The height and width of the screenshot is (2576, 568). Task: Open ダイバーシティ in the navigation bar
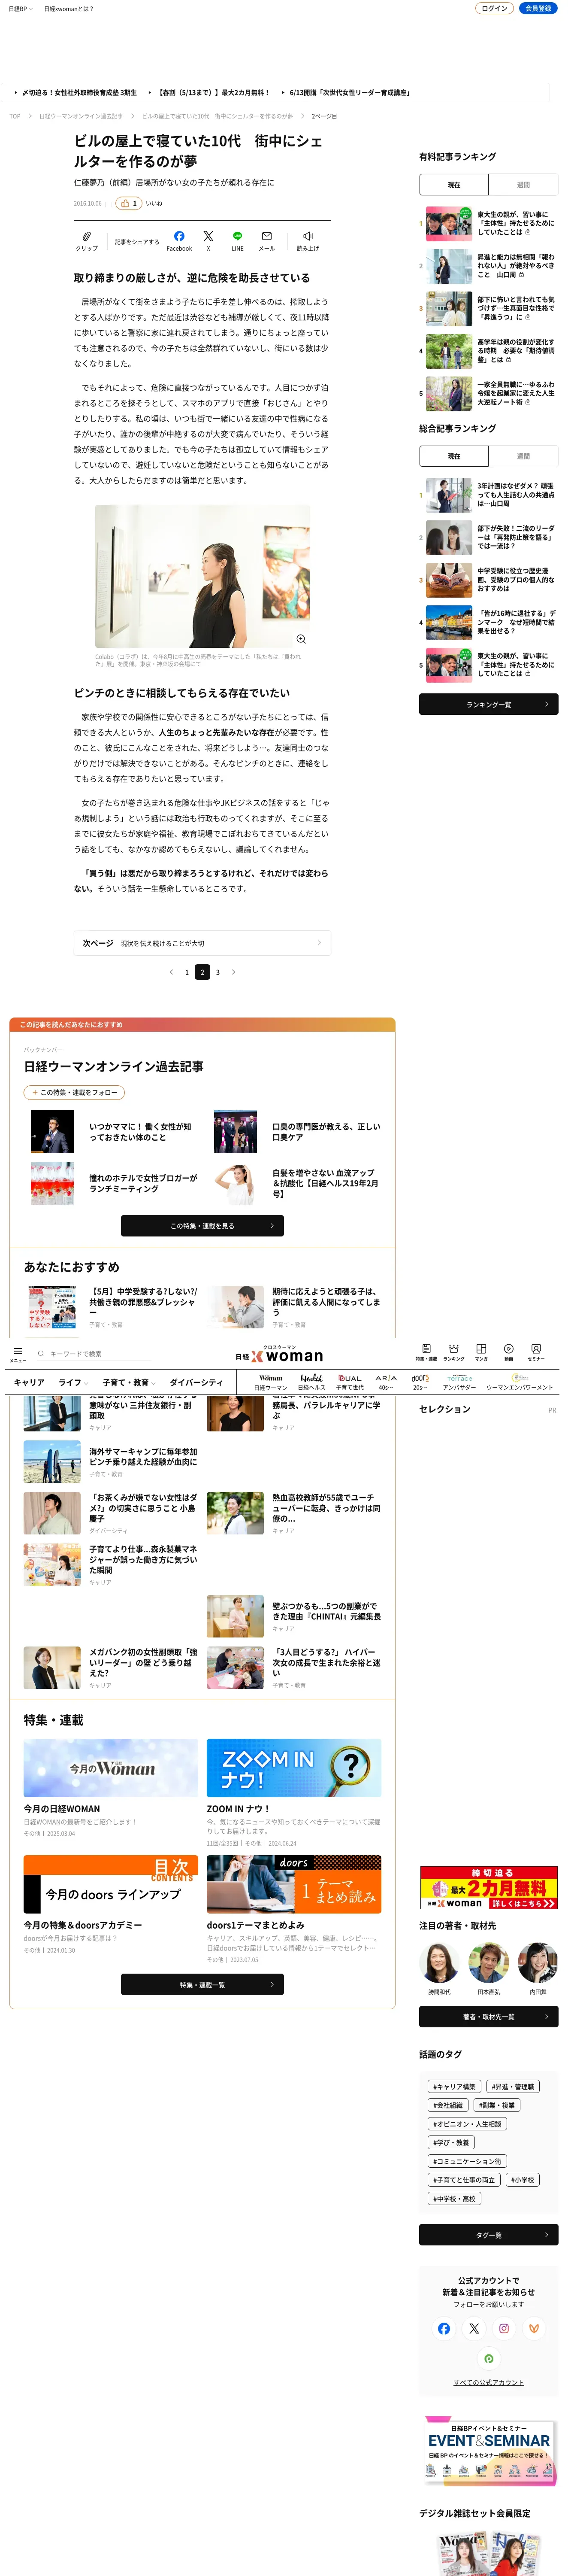click(x=196, y=1382)
